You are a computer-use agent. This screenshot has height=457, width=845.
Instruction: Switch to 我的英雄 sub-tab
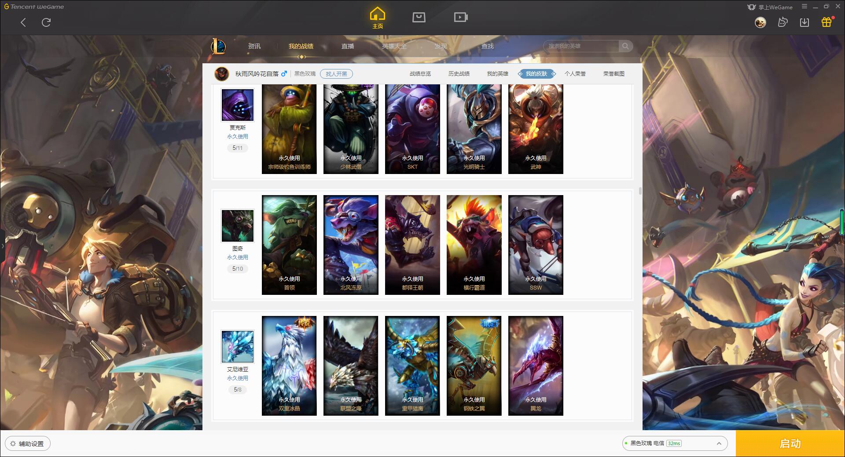pyautogui.click(x=498, y=74)
